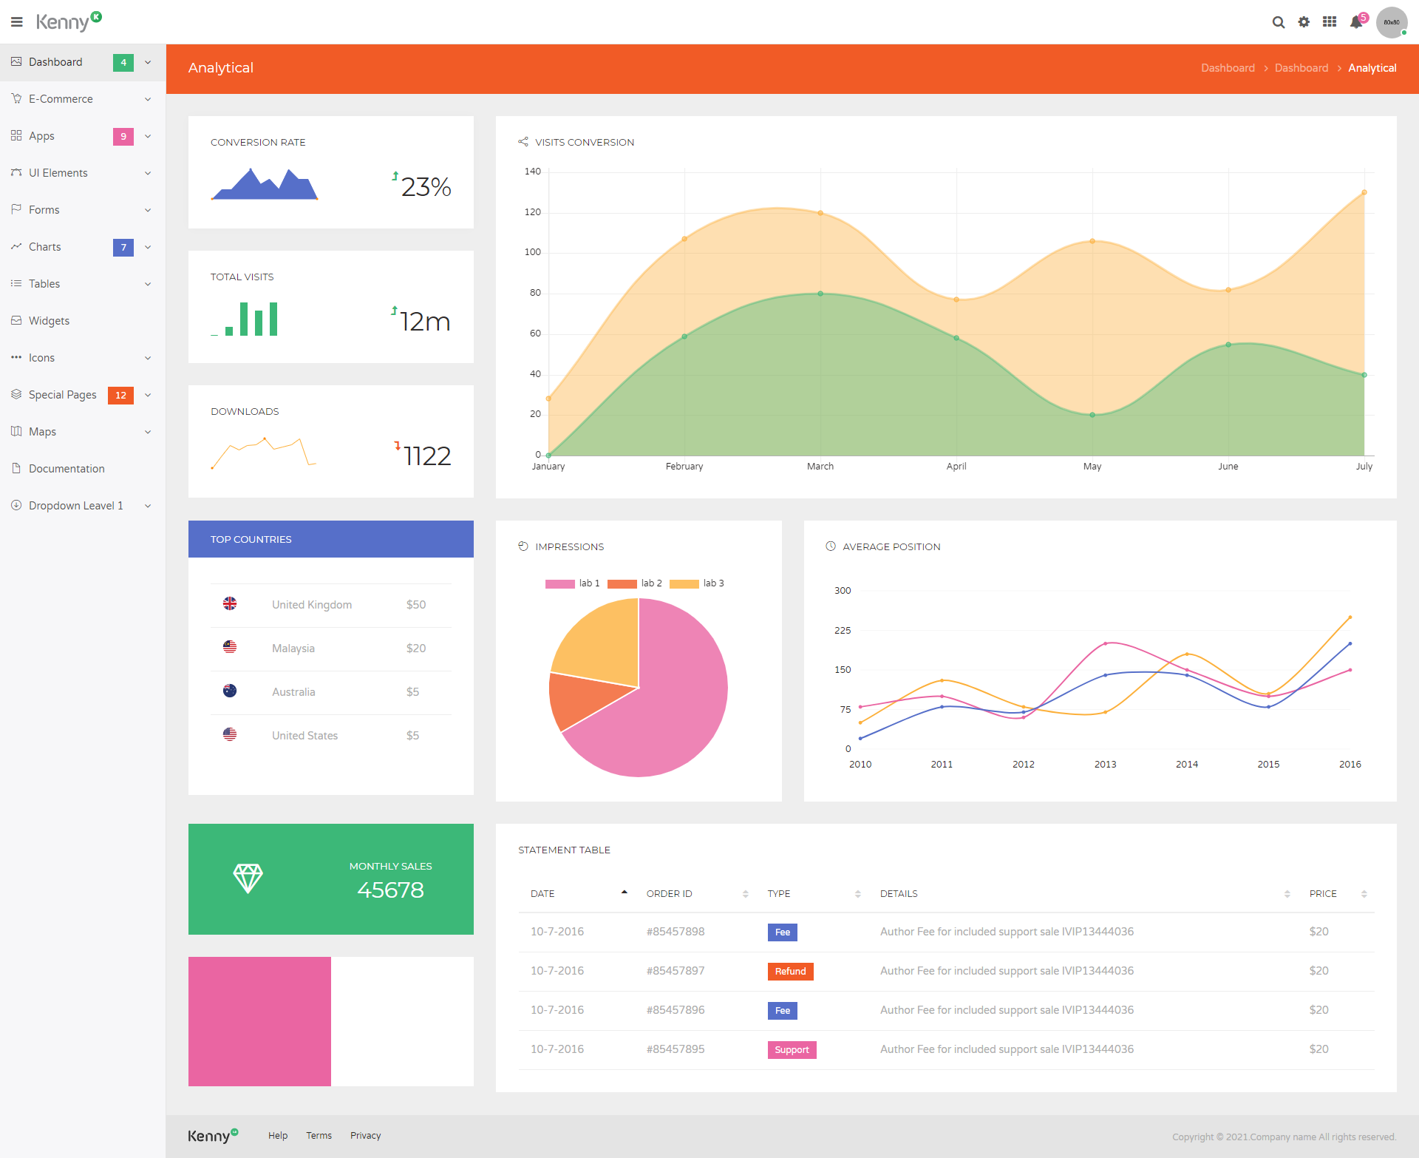
Task: Open Documentation sidebar item
Action: tap(67, 469)
